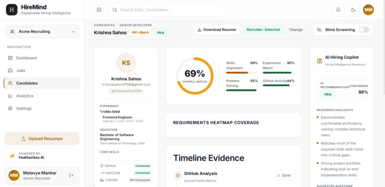Click the Hire AI recommendation badge
This screenshot has height=187, width=385.
(x=328, y=94)
